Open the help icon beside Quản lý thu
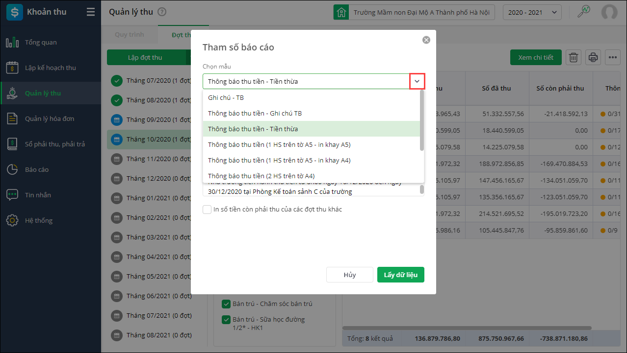The width and height of the screenshot is (627, 353). tap(162, 12)
